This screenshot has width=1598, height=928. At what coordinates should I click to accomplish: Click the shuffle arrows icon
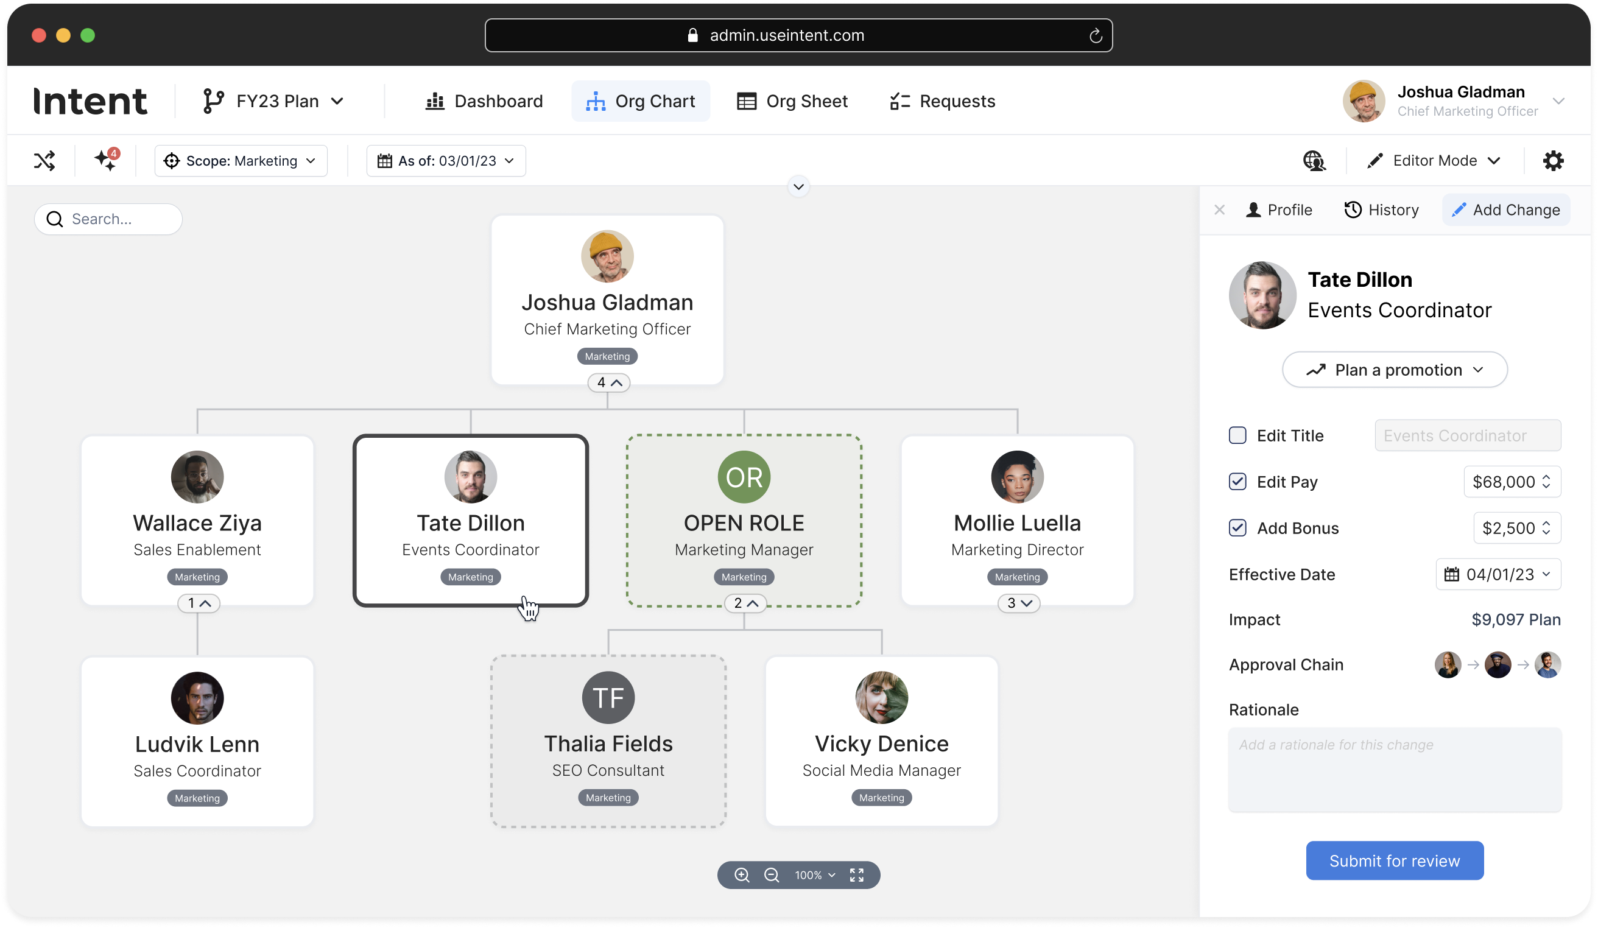44,160
